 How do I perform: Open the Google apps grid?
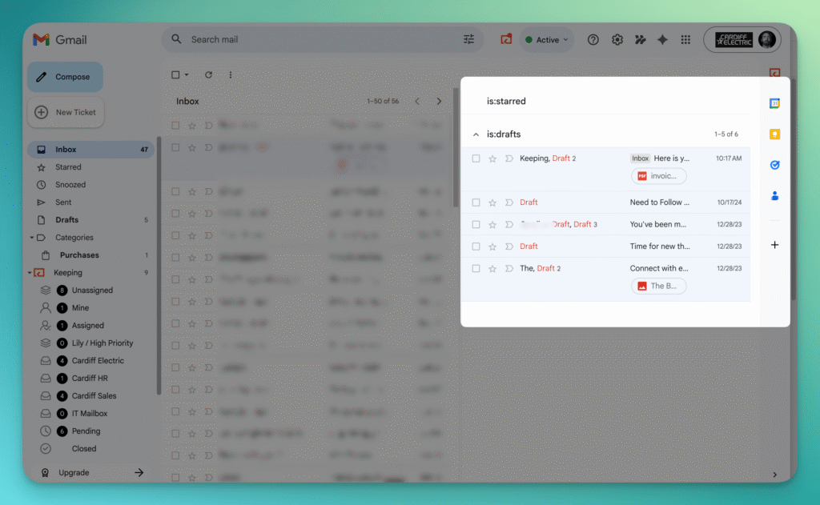[685, 40]
